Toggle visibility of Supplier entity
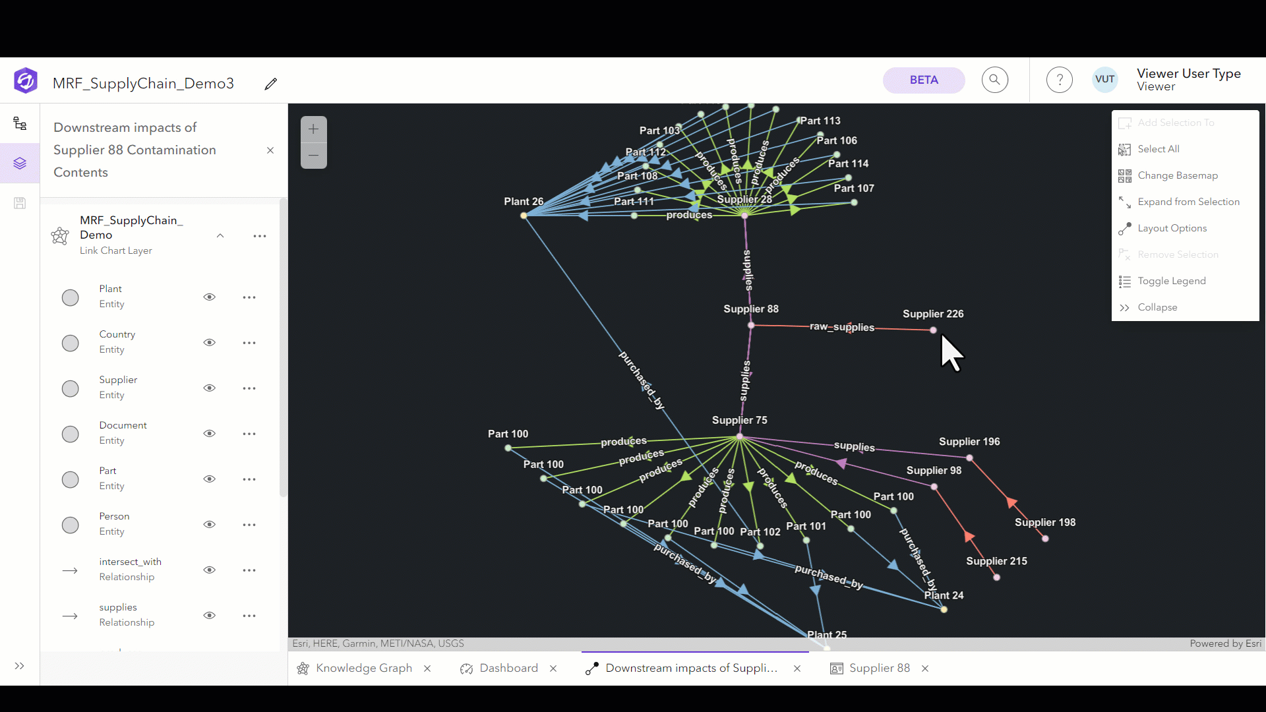Screen dimensions: 1266x712 210,388
